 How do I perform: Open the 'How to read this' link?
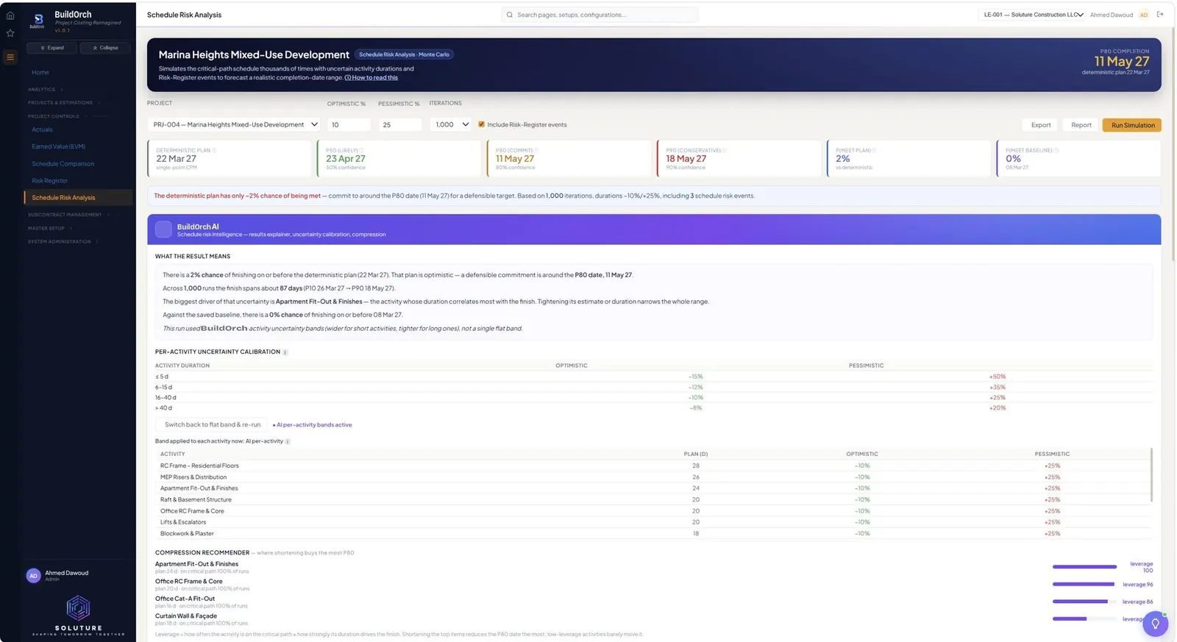371,78
